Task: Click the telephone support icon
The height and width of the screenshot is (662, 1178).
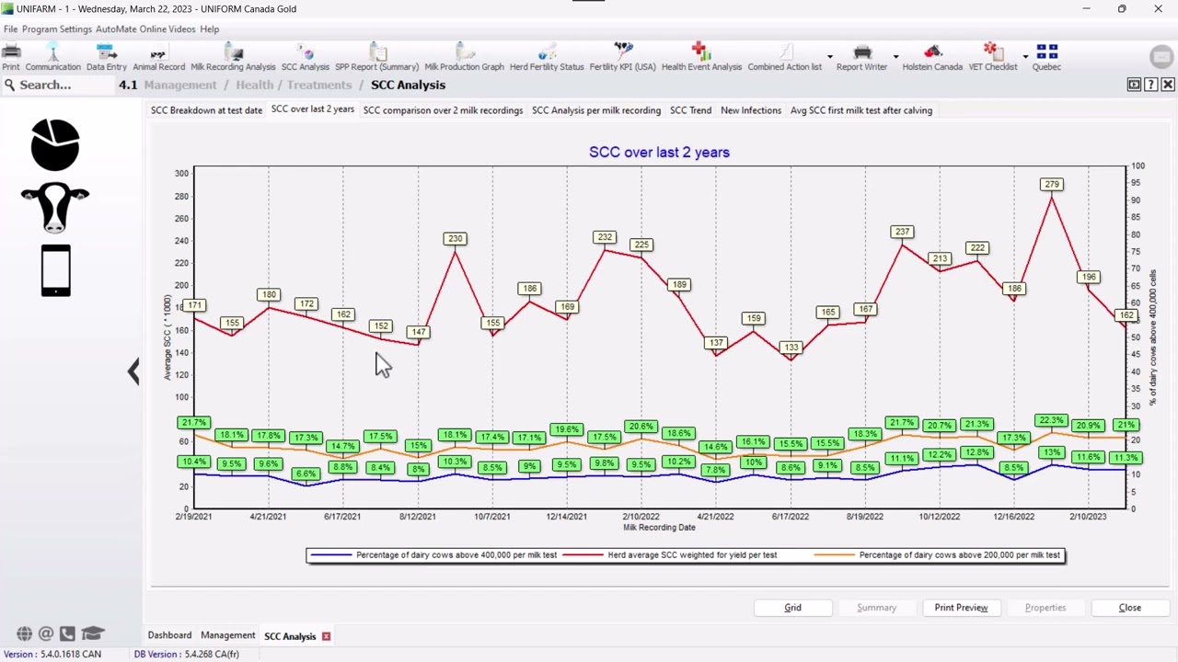Action: point(67,633)
